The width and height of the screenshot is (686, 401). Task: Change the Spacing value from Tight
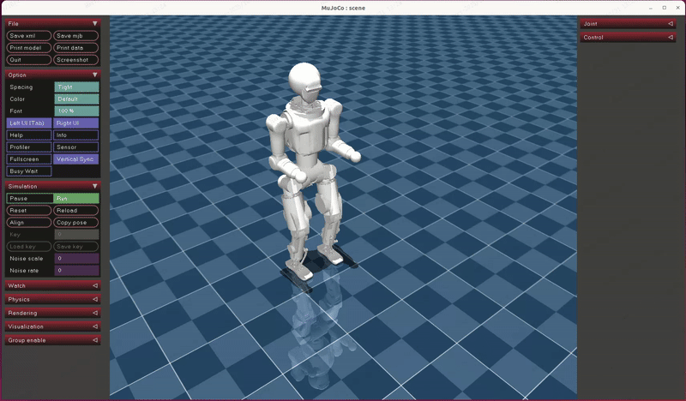tap(76, 87)
